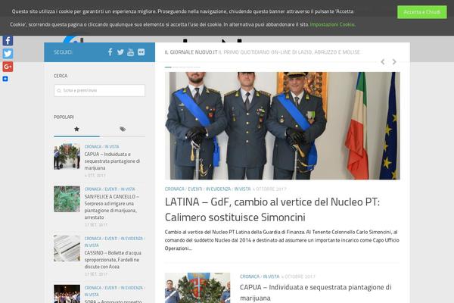
Task: Click Accetta e Chiudi cookie button
Action: tap(422, 12)
